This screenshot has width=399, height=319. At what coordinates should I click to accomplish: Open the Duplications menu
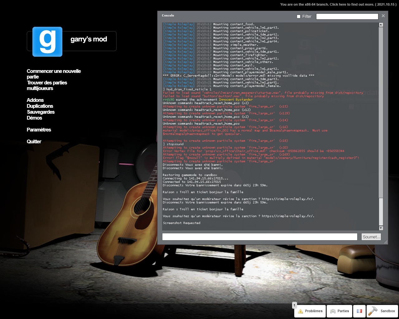point(40,106)
